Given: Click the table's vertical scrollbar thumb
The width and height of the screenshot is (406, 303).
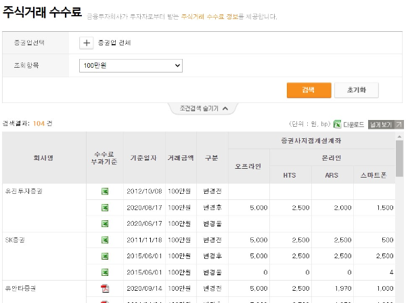Looking at the screenshot, I should point(399,159).
